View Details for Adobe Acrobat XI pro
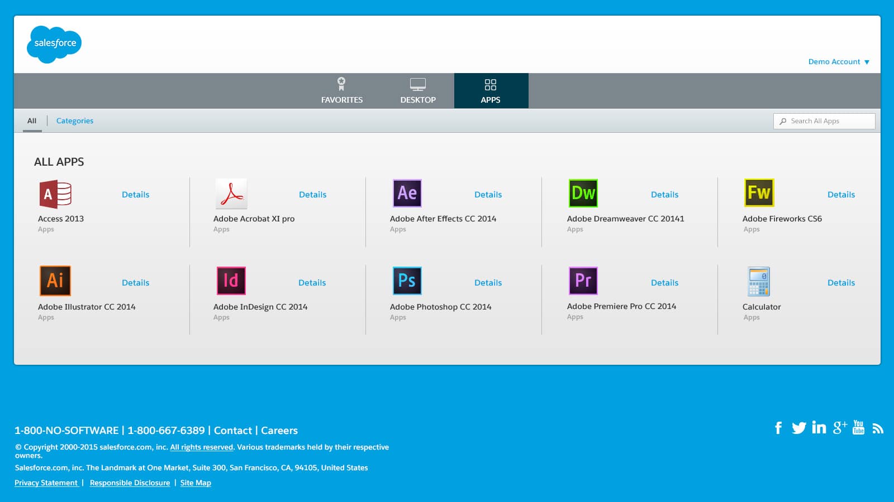This screenshot has height=502, width=894. (312, 195)
